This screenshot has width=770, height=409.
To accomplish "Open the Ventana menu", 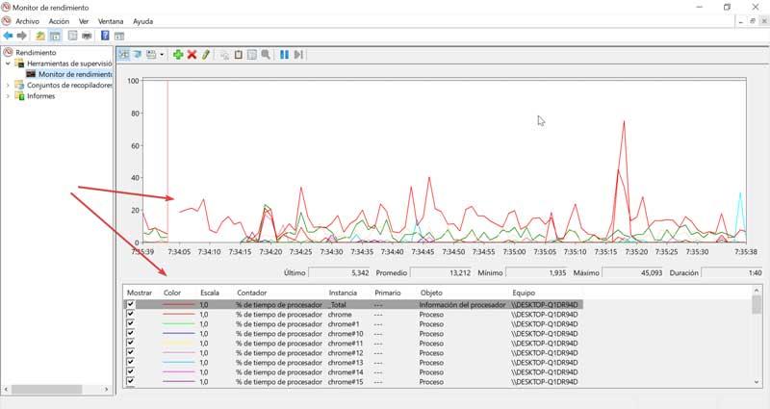I will pos(111,21).
